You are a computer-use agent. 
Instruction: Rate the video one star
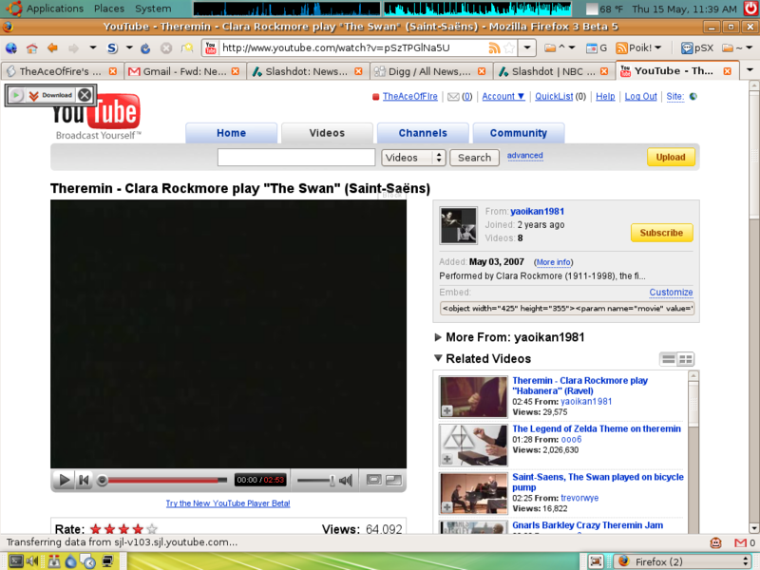pyautogui.click(x=96, y=529)
